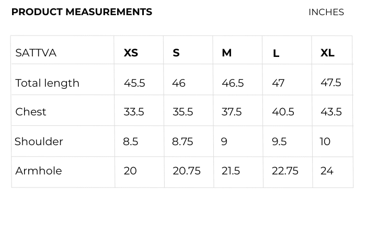Click the PRODUCT MEASUREMENTS heading
366x235 pixels.
coord(82,12)
